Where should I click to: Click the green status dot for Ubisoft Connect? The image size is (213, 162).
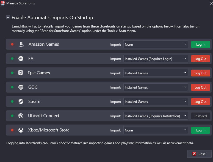[12, 116]
